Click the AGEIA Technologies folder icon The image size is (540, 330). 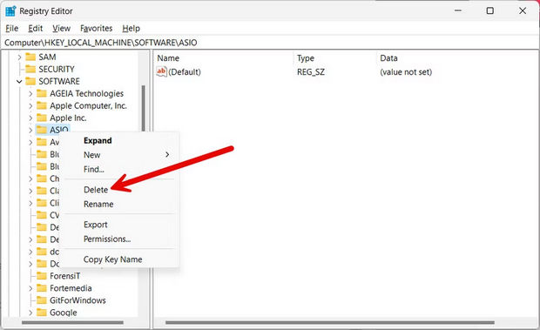pos(42,93)
